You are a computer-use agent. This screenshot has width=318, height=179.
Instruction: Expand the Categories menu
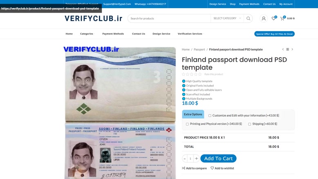coord(87,34)
